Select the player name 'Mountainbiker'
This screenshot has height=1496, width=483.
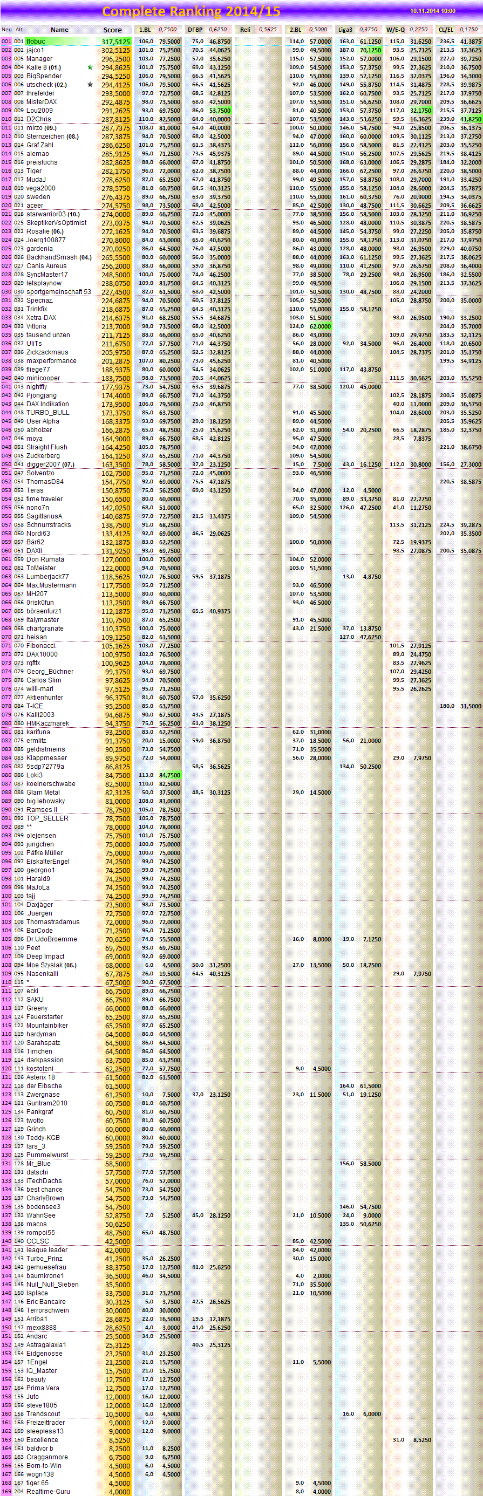pyautogui.click(x=47, y=1026)
